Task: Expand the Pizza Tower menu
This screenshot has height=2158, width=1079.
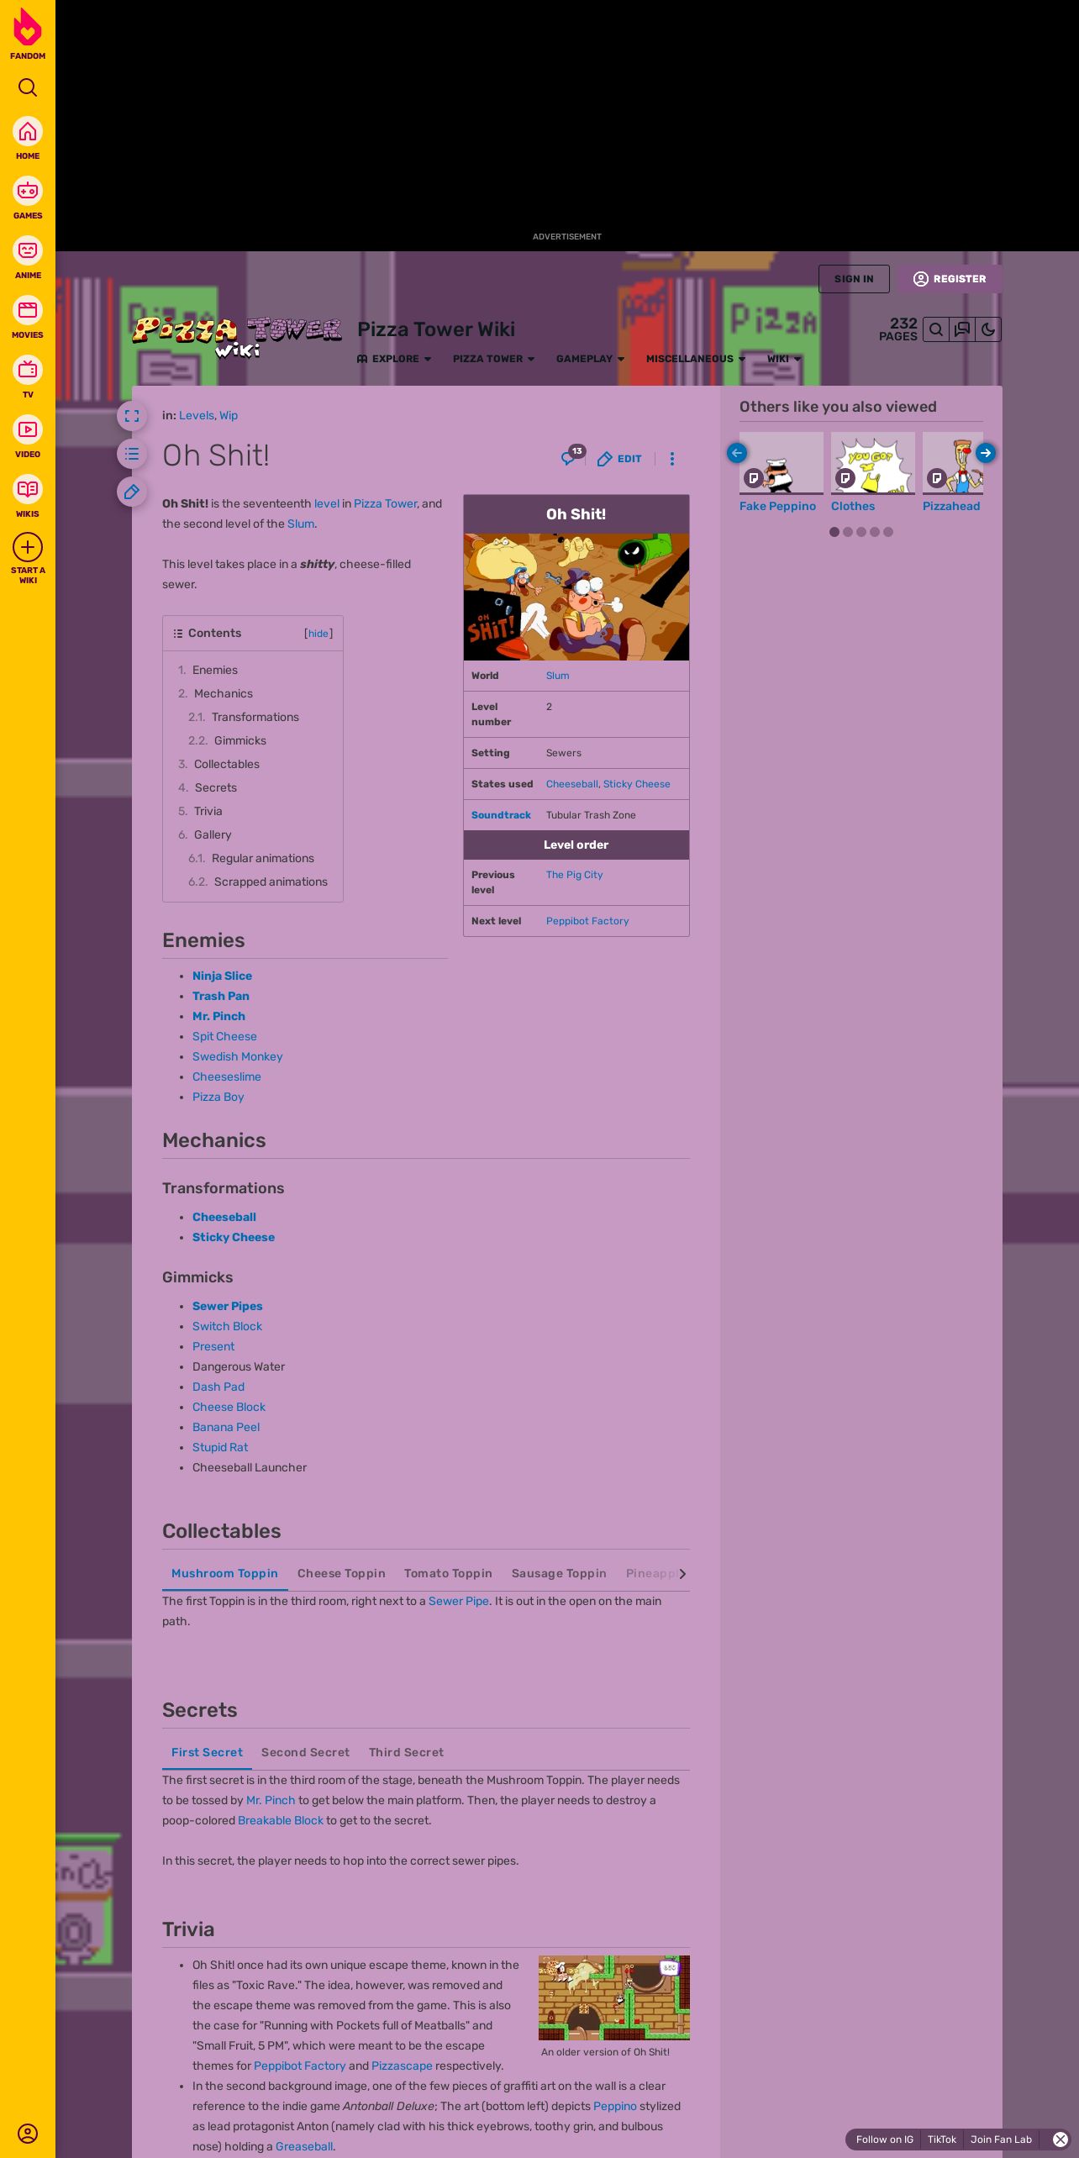Action: pyautogui.click(x=493, y=359)
